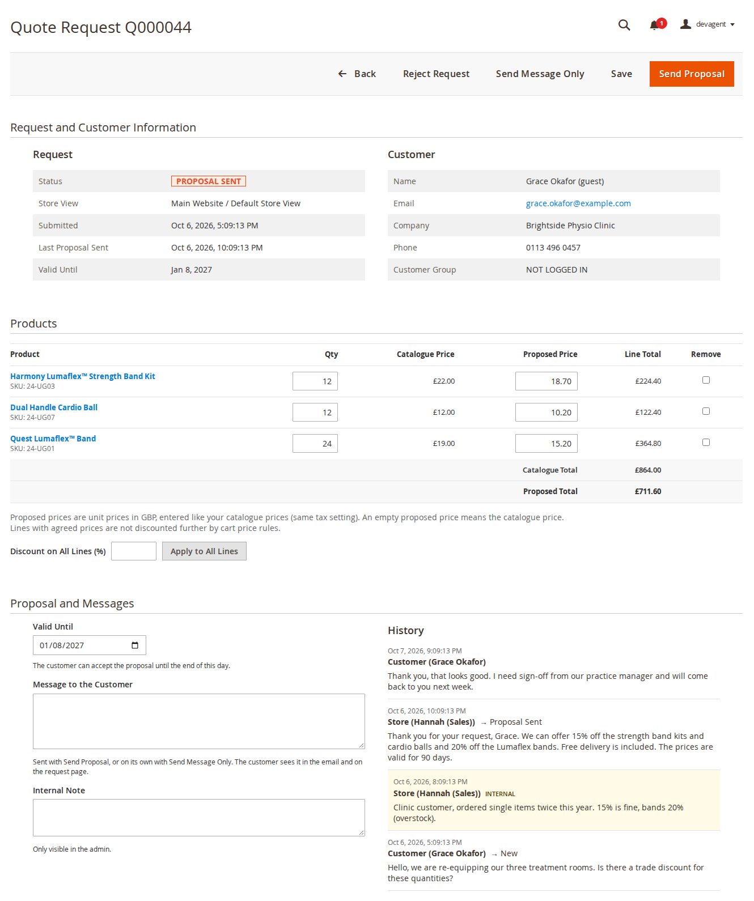This screenshot has height=901, width=754.
Task: Click the Message to the Customer textarea
Action: click(x=199, y=721)
